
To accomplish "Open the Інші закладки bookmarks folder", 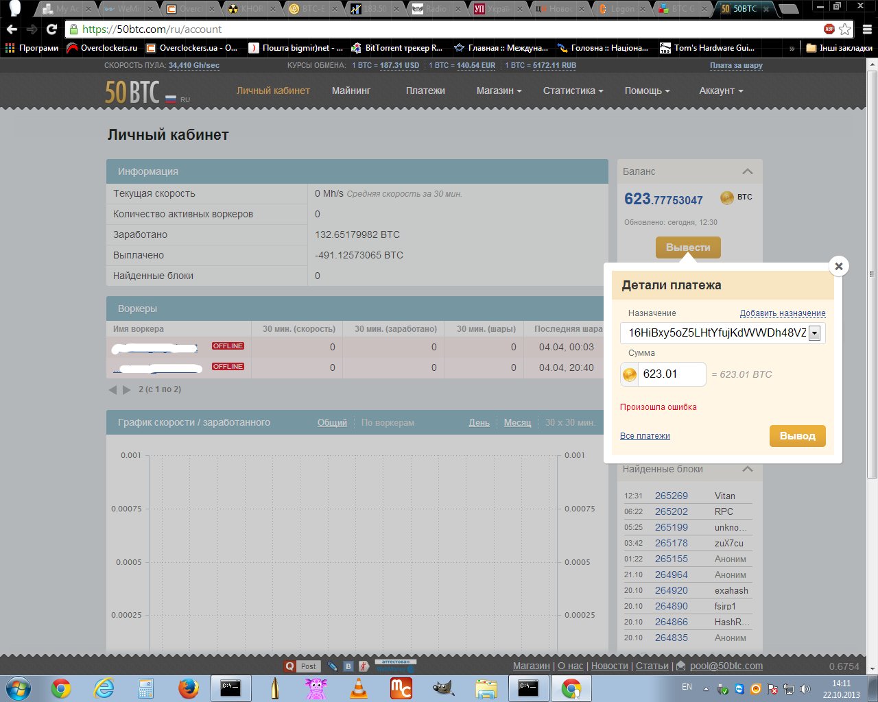I will (x=839, y=48).
